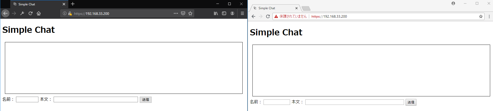Bookmark page using Chrome star icon
The width and height of the screenshot is (493, 111).
coord(481,16)
